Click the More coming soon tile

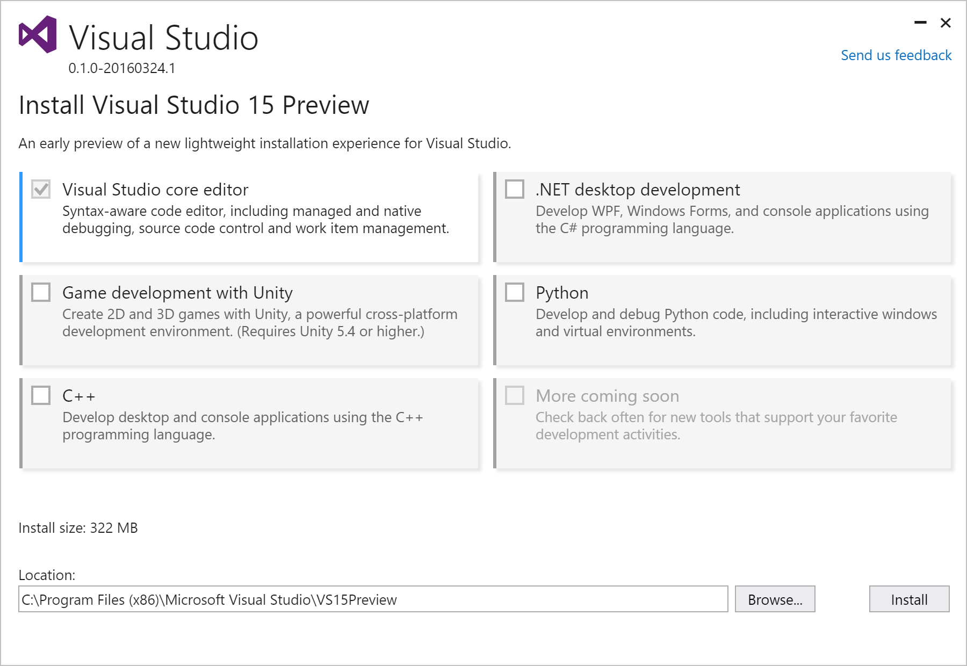725,423
